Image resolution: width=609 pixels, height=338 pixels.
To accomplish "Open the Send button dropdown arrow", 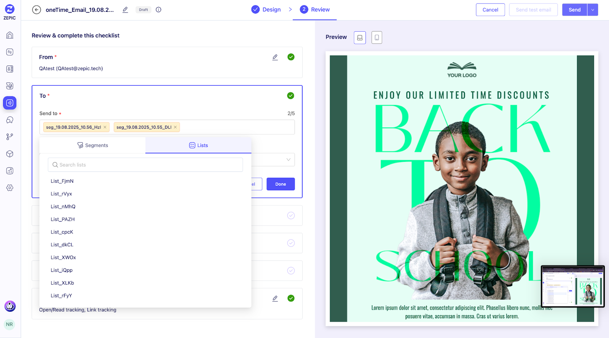I will [593, 10].
